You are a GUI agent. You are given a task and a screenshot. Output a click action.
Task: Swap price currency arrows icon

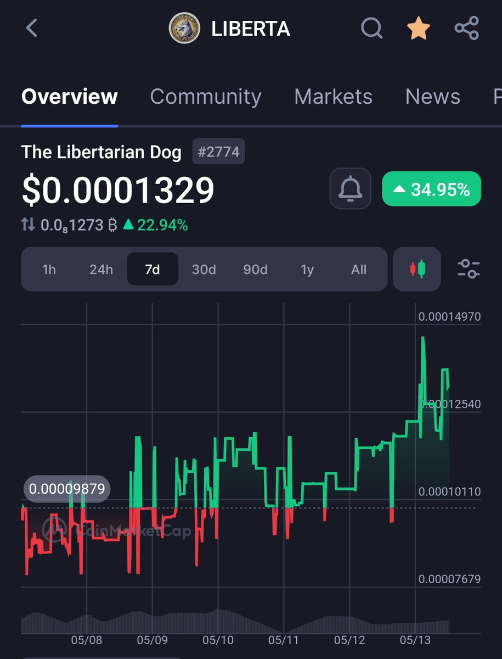[x=29, y=225]
